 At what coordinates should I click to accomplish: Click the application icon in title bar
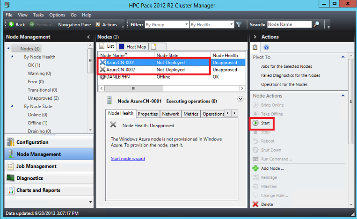7,5
